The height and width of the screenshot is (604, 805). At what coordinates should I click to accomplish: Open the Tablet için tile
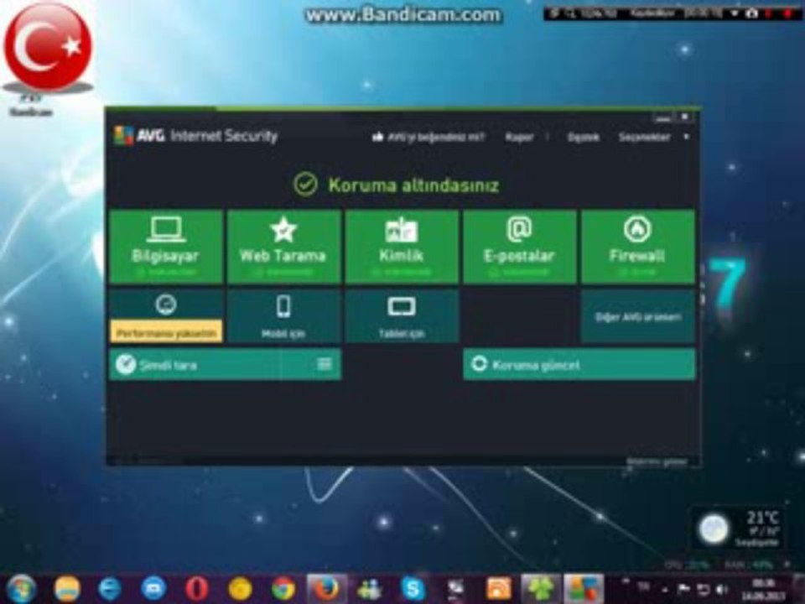402,316
